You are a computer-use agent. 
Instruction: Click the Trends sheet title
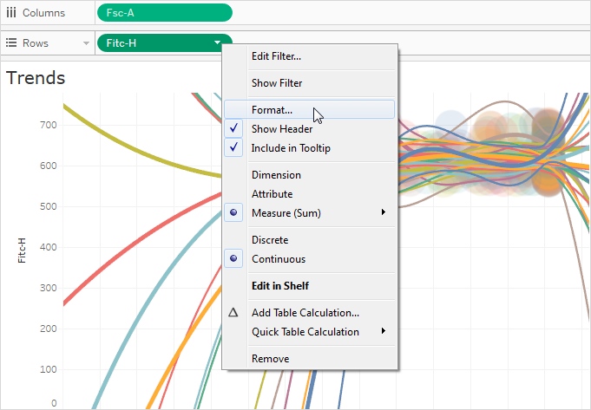pyautogui.click(x=36, y=78)
